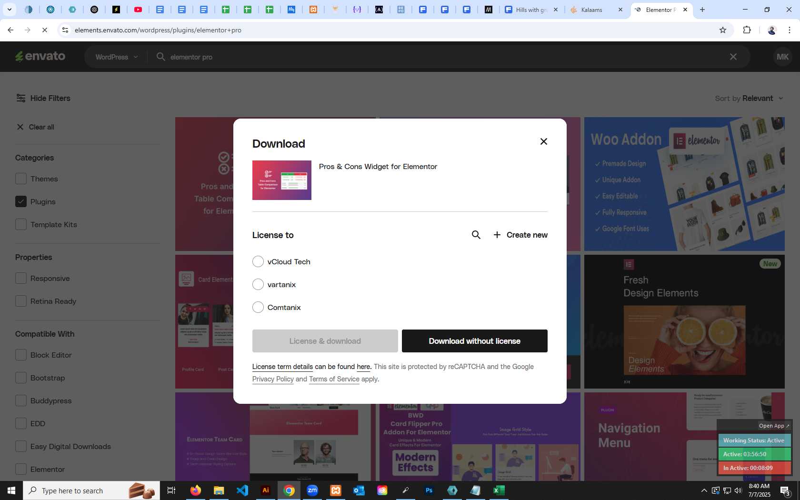Image resolution: width=800 pixels, height=500 pixels.
Task: Switch to the YouTube pinned tab
Action: [x=138, y=10]
